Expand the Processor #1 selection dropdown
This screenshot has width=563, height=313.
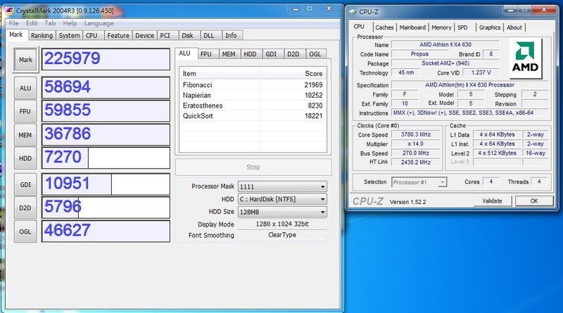pyautogui.click(x=443, y=182)
